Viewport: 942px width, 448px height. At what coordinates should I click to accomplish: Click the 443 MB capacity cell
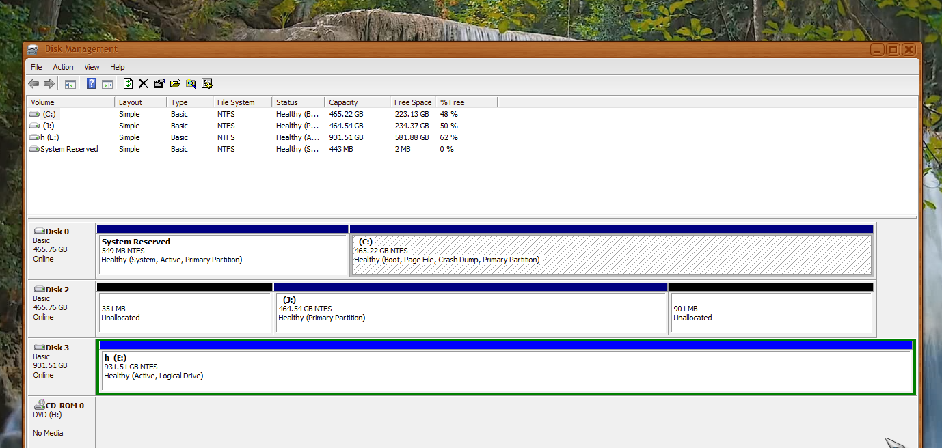click(341, 149)
